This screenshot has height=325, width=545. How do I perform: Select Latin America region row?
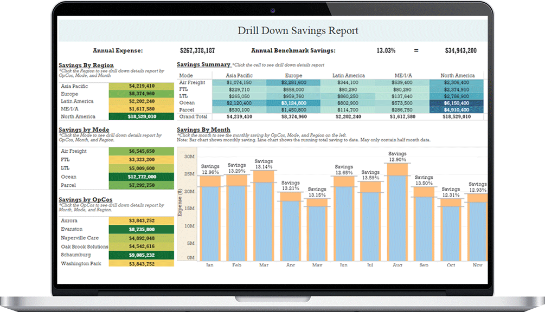[117, 101]
